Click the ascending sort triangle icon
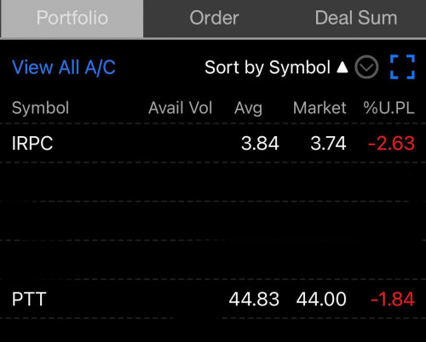This screenshot has height=342, width=426. [x=343, y=67]
